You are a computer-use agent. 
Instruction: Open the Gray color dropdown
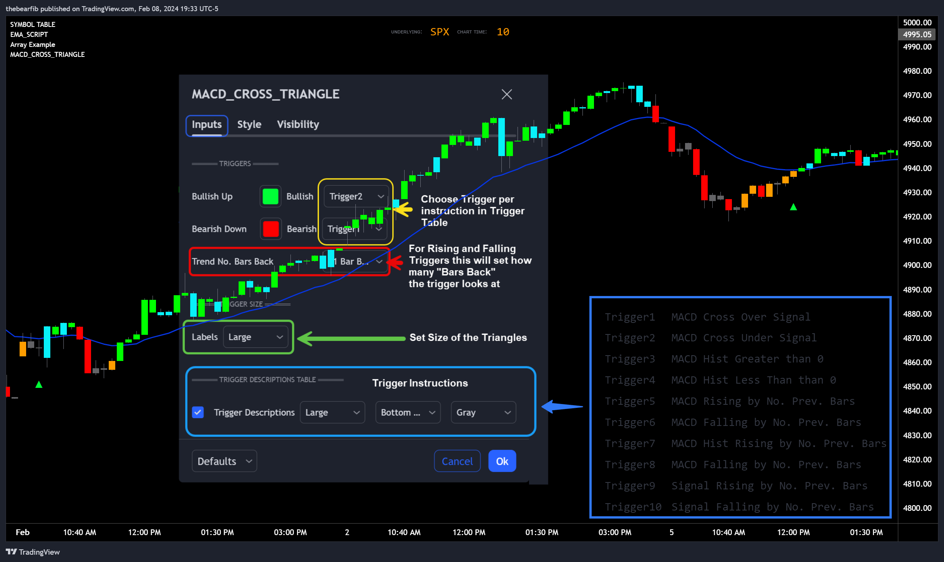tap(483, 412)
